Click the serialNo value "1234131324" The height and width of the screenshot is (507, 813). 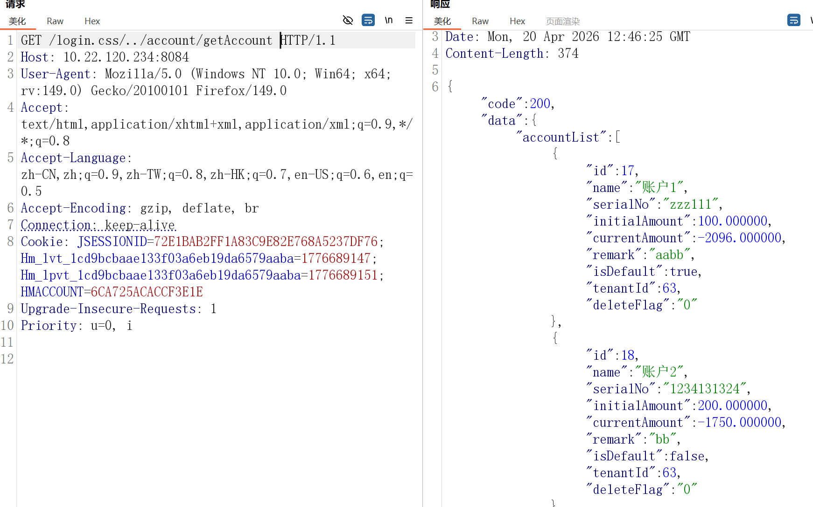click(x=704, y=389)
